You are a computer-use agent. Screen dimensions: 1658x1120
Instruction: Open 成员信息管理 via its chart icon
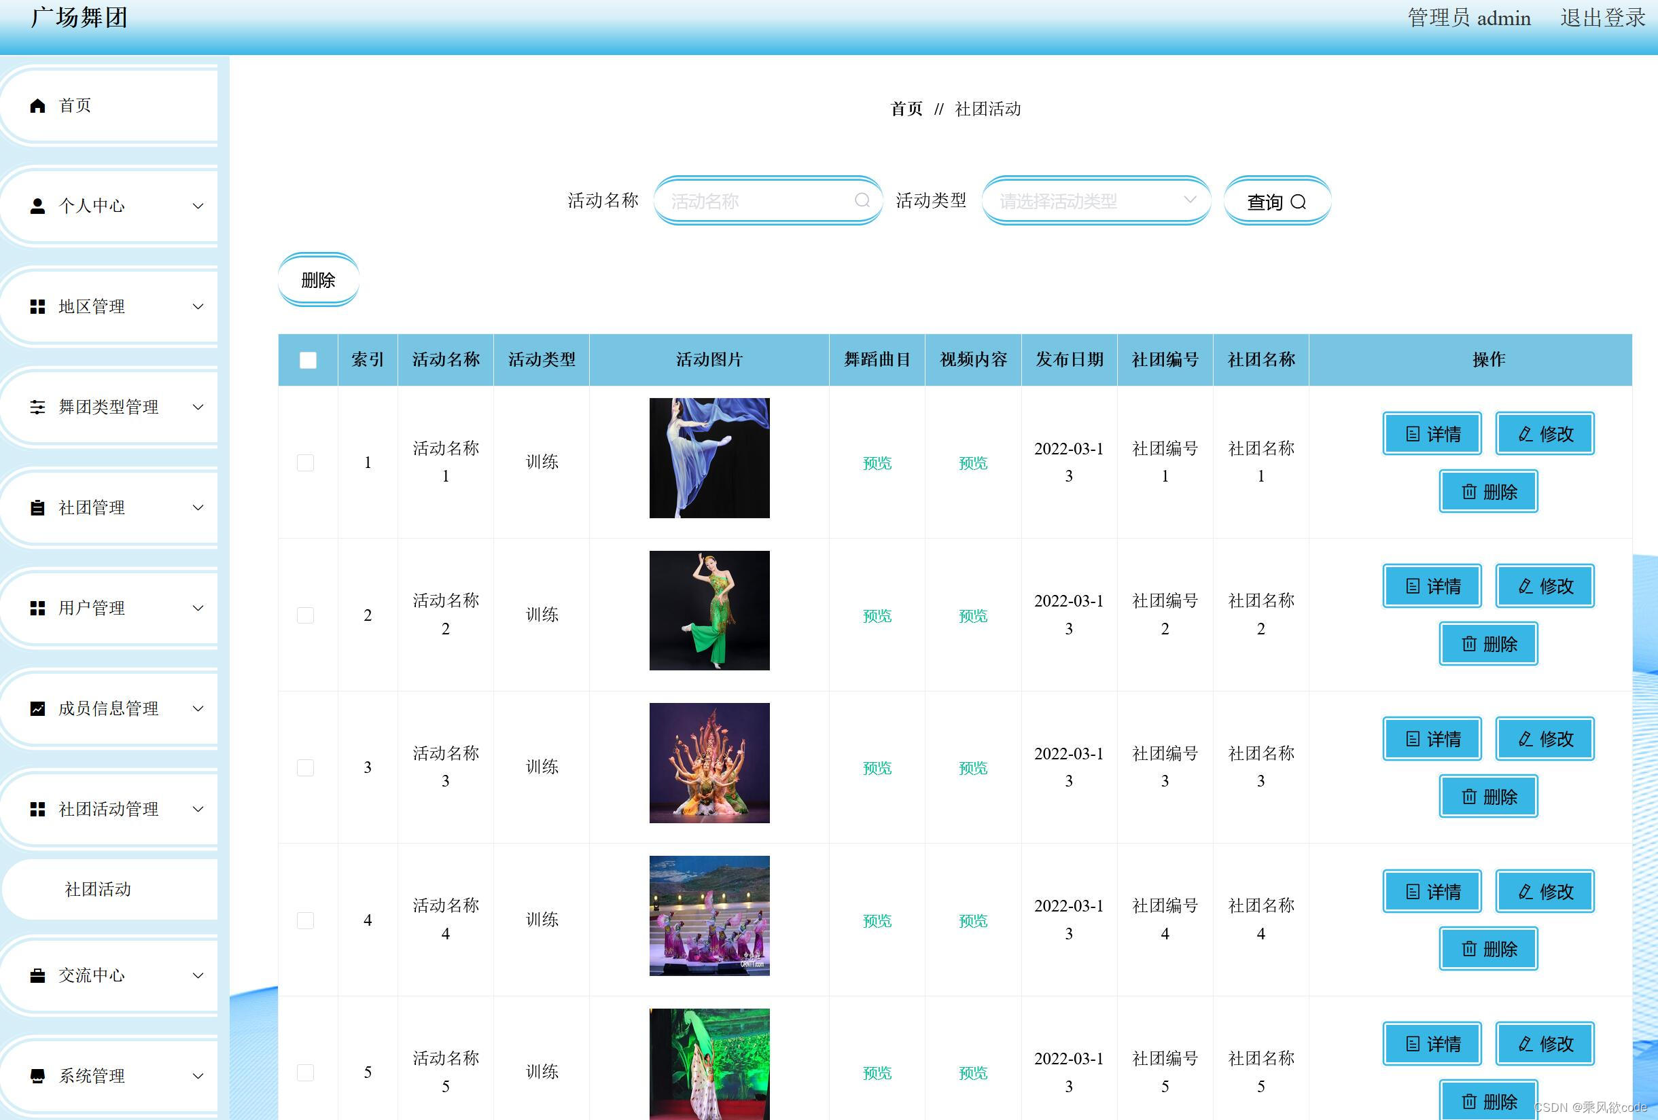pos(39,708)
